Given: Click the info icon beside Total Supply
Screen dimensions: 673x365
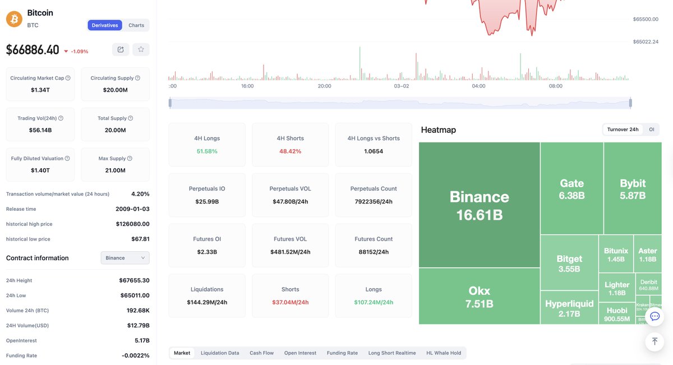Looking at the screenshot, I should (x=130, y=118).
